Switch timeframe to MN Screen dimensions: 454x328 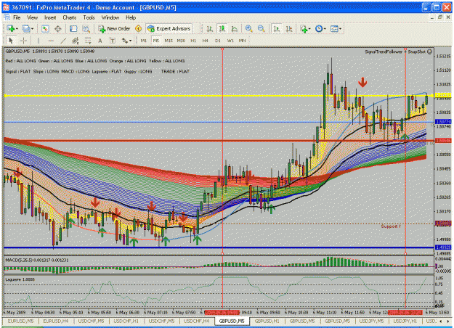pos(243,41)
